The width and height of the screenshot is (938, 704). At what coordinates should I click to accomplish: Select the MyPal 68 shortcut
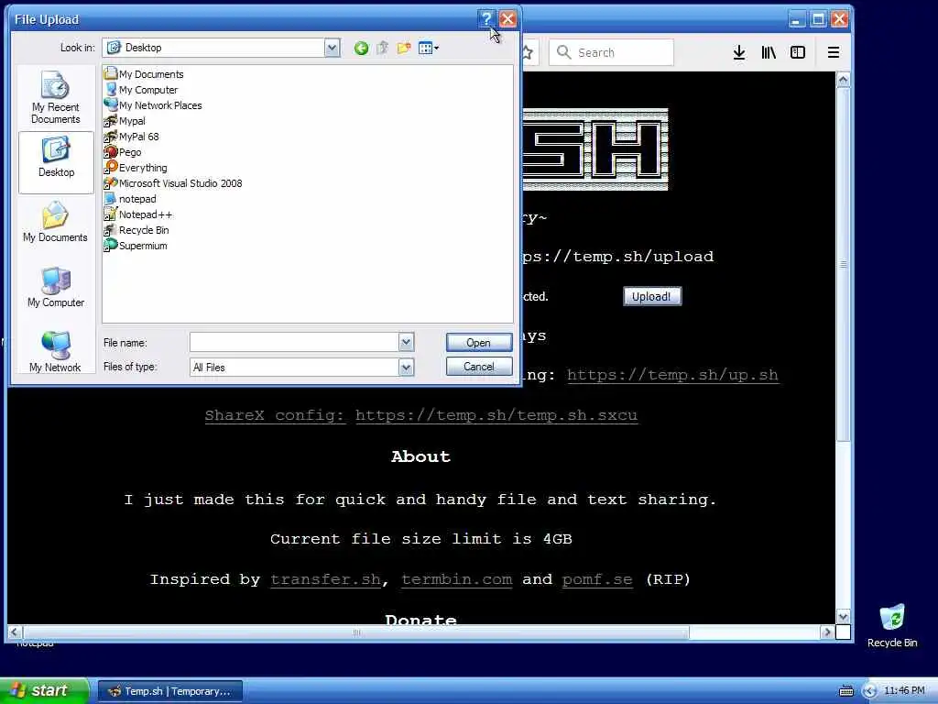[x=132, y=137]
